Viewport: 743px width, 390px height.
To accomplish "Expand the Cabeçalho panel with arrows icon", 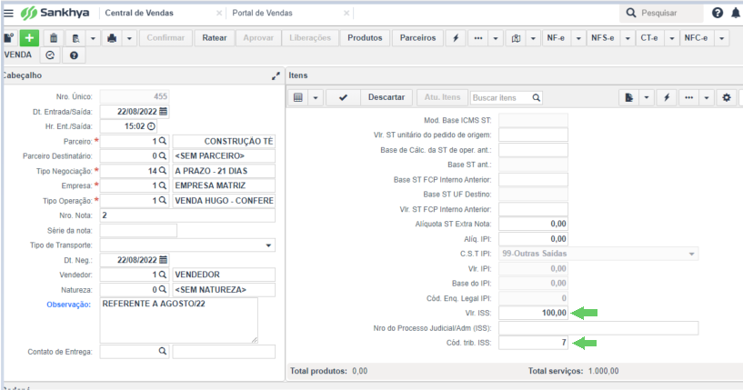I will pyautogui.click(x=276, y=75).
